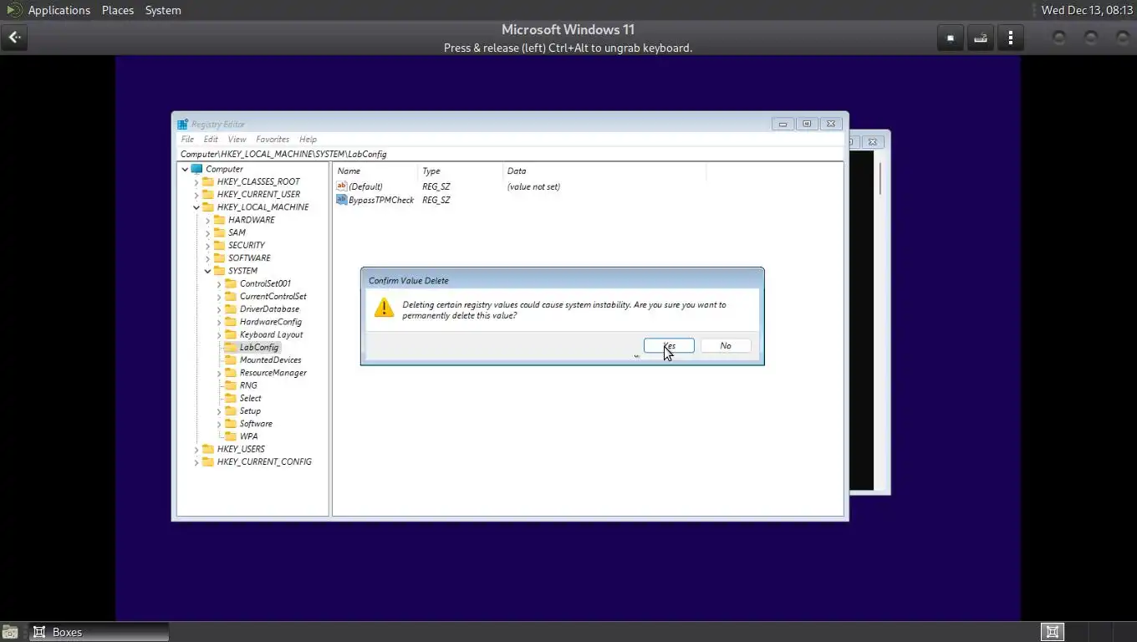Click the HKEY_CURRENT_CONFIG folder icon
Image resolution: width=1137 pixels, height=642 pixels.
click(x=208, y=461)
